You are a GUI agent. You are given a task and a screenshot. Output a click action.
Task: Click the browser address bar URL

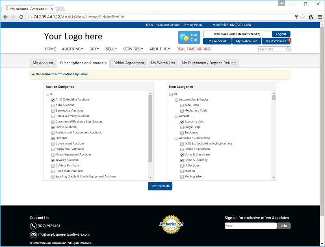pyautogui.click(x=79, y=17)
